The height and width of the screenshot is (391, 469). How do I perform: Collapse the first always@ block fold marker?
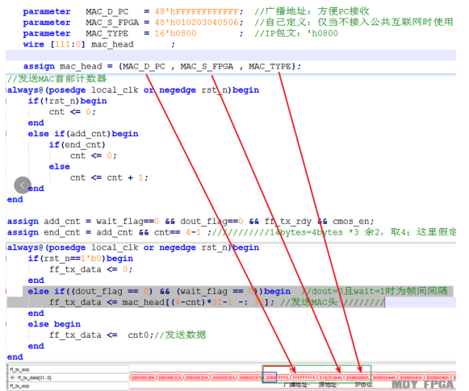tap(6, 90)
